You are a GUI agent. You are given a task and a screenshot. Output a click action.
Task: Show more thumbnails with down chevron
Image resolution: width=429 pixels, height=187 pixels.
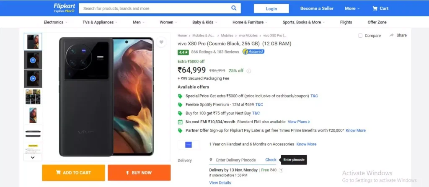pos(33,157)
